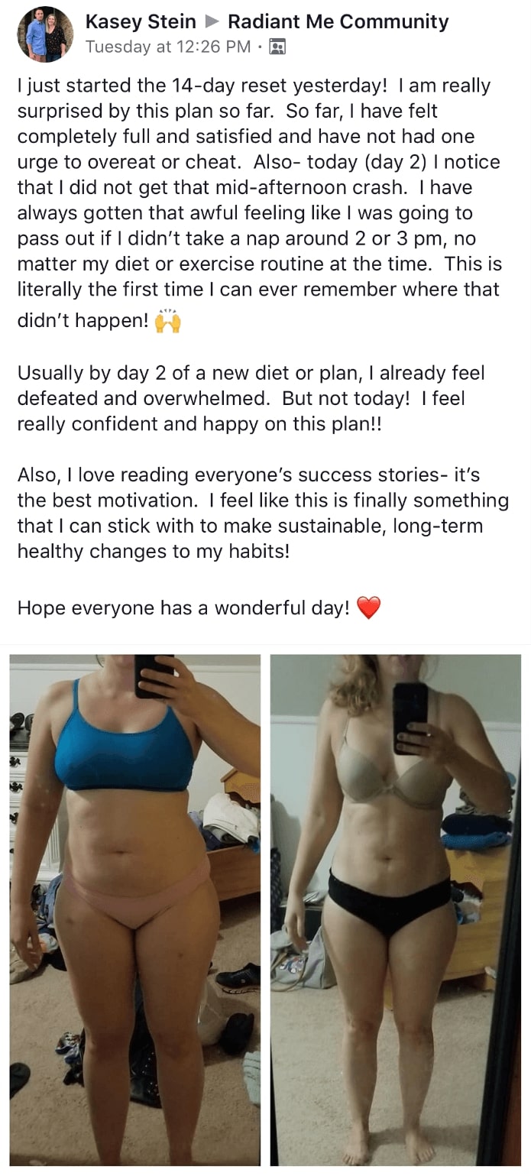Click the raising hands emoji
Viewport: 531px width, 1176px height.
[x=168, y=322]
